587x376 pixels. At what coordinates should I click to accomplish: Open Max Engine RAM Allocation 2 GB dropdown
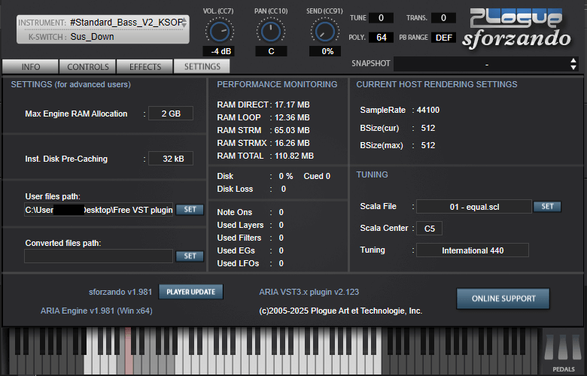click(x=171, y=114)
